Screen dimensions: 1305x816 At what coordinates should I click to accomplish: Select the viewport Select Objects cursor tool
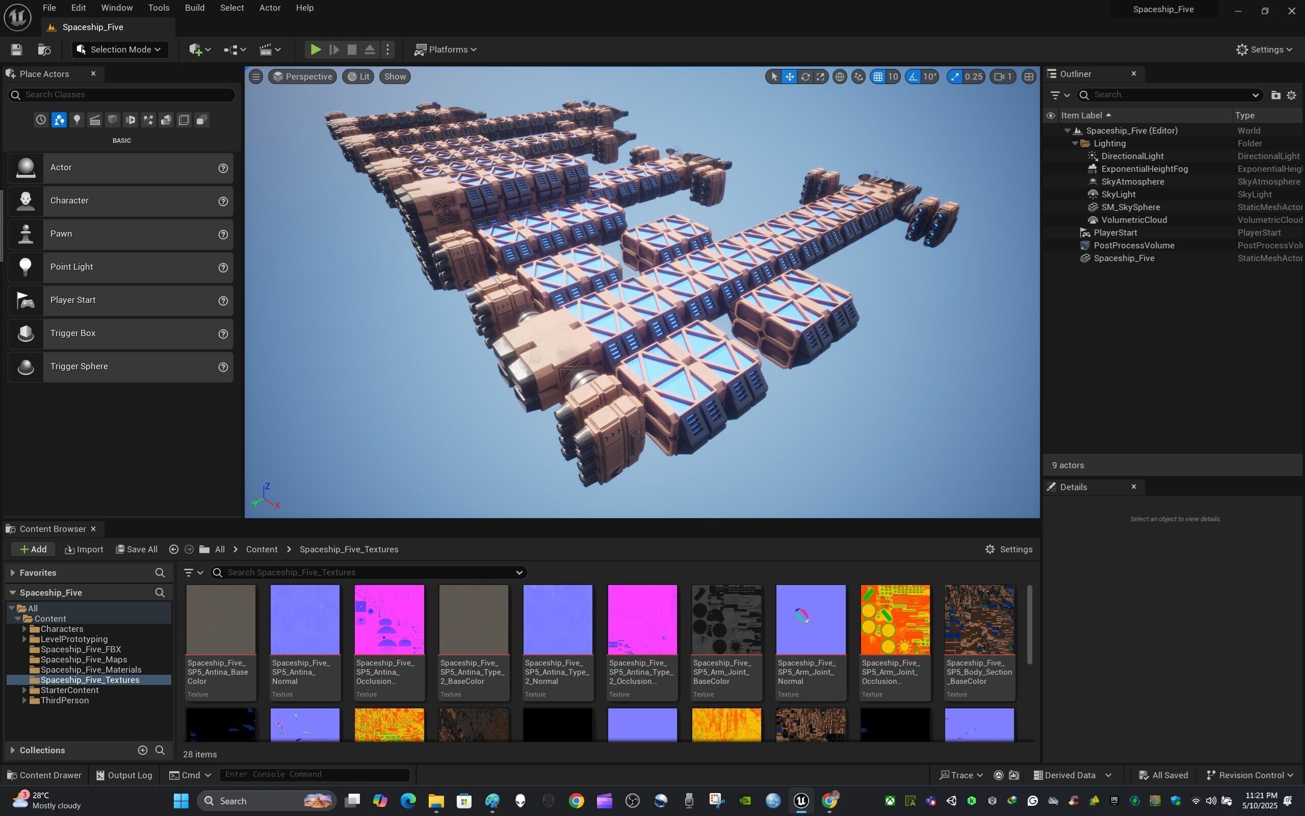point(774,76)
